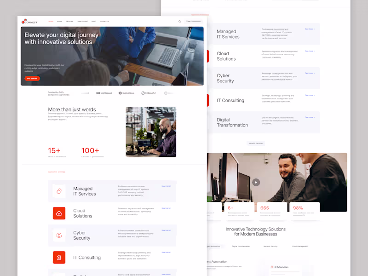Viewport: 368px width, 276px height.
Task: Click 'Trusted by 500+ companies worldwide' text
Action: (59, 93)
